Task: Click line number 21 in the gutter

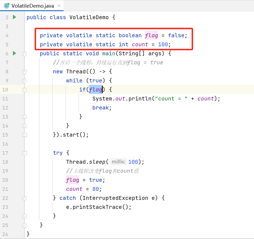Action: coord(5,189)
